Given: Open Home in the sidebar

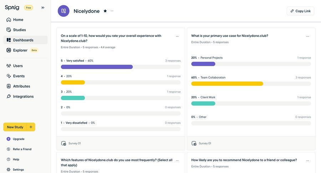Looking at the screenshot, I should coord(18,20).
